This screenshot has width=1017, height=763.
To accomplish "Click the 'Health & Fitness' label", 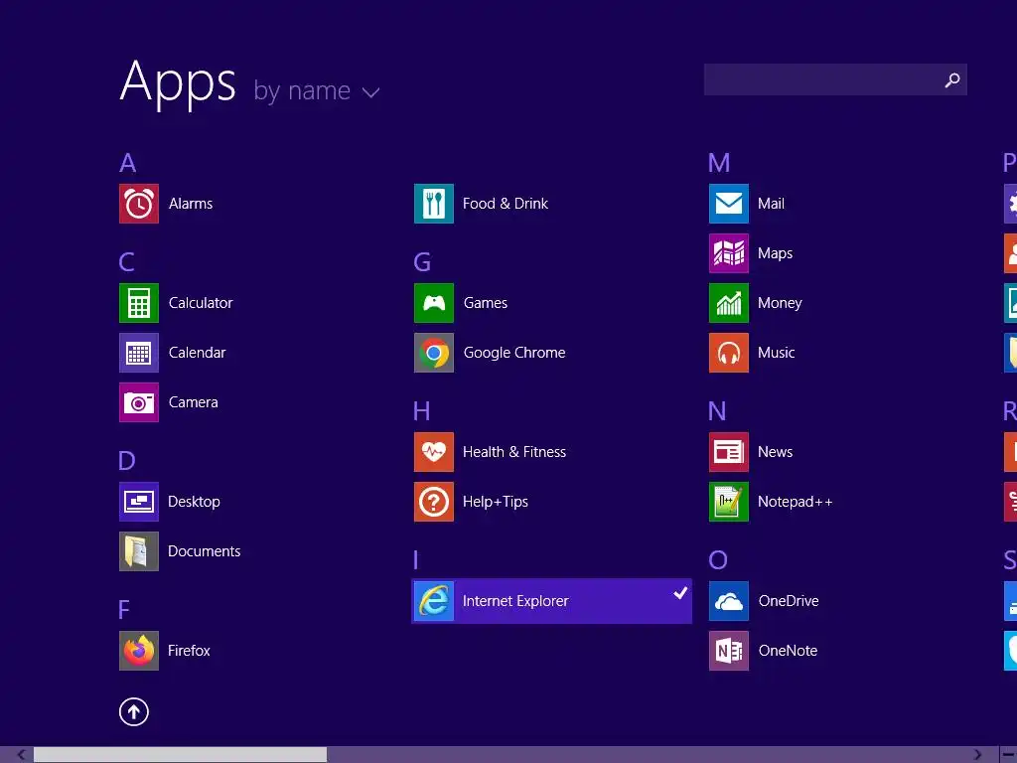I will [514, 452].
